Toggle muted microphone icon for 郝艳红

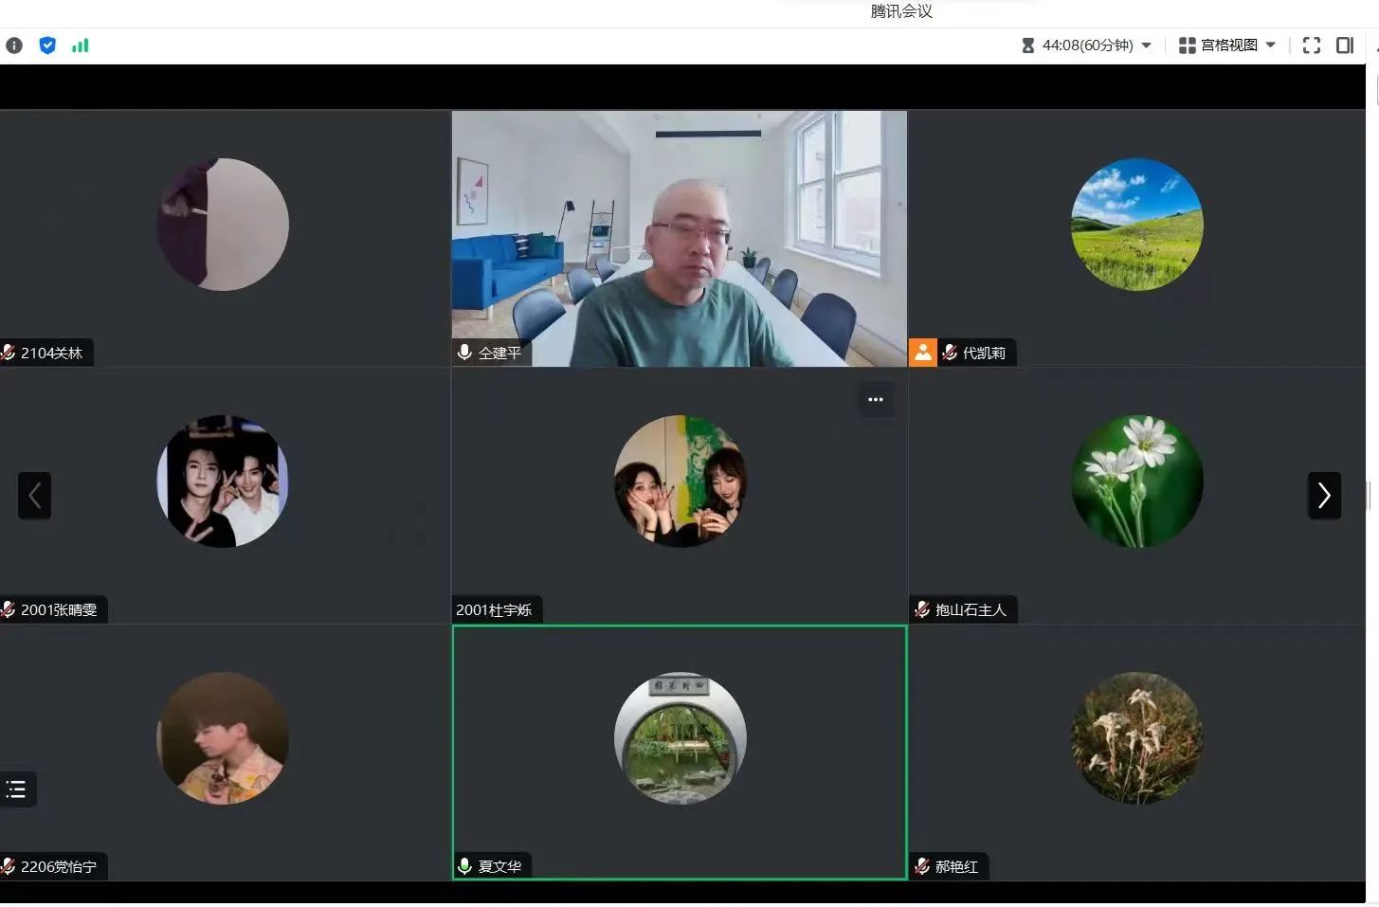point(922,866)
